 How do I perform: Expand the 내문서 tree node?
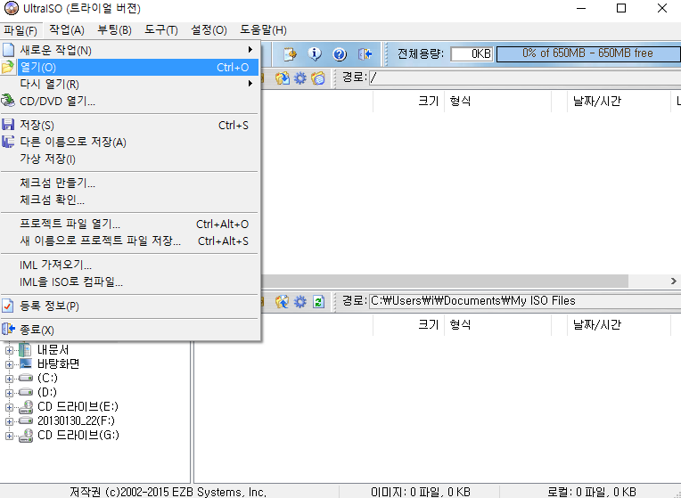(9, 350)
